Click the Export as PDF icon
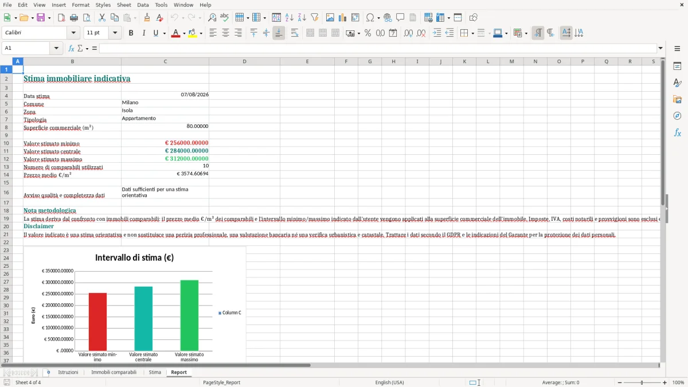 [61, 18]
